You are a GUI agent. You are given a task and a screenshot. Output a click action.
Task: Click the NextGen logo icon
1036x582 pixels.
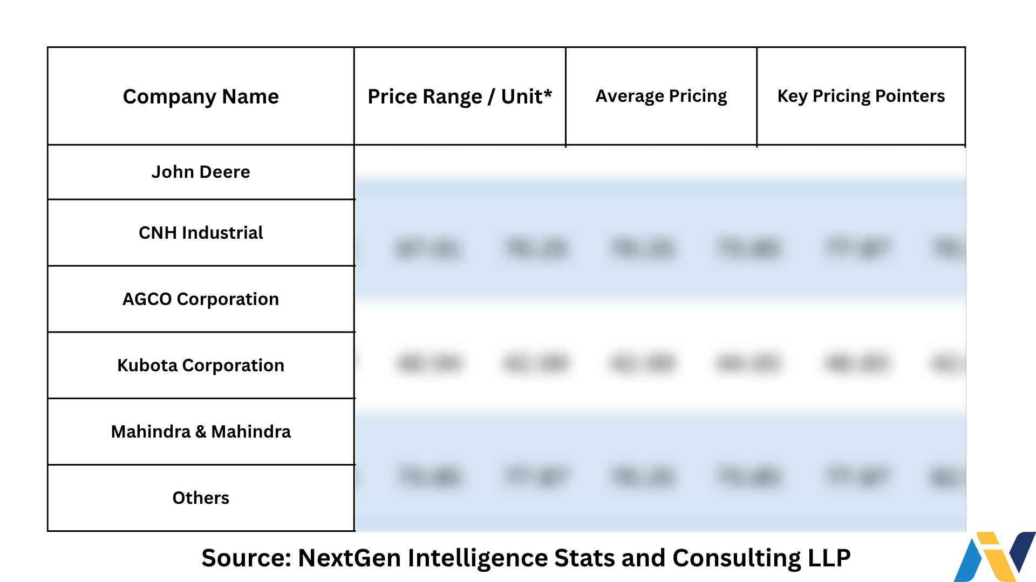[x=994, y=557]
